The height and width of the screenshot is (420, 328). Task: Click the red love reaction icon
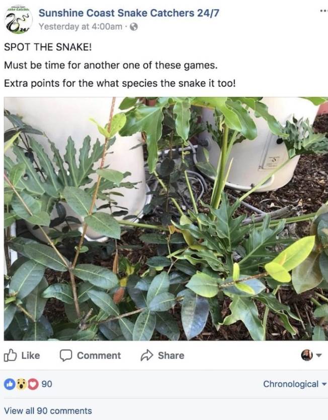tap(33, 384)
